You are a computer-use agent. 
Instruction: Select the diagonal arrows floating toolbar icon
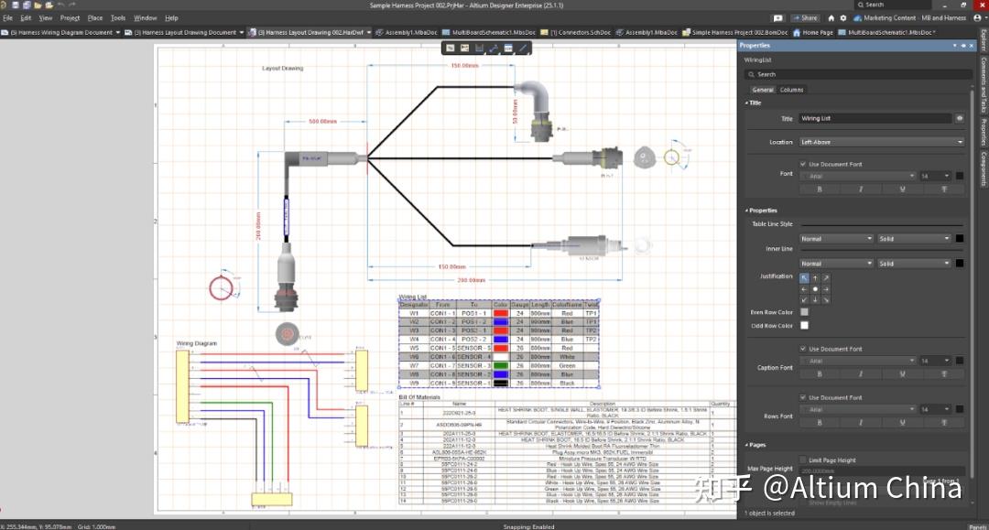point(494,48)
